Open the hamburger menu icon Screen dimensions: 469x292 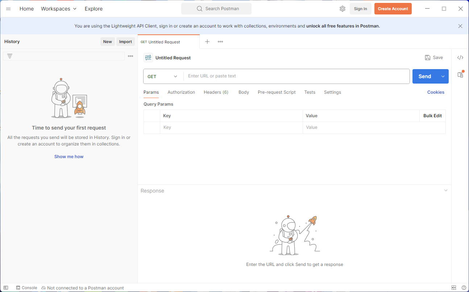(x=8, y=9)
